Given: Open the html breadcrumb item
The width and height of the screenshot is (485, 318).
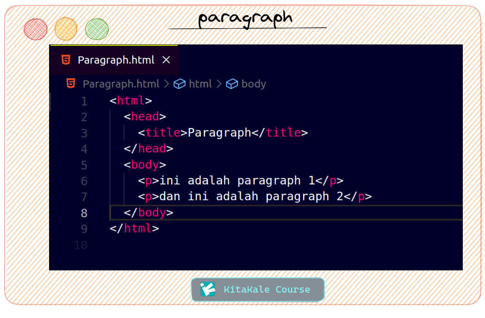Looking at the screenshot, I should [x=200, y=84].
